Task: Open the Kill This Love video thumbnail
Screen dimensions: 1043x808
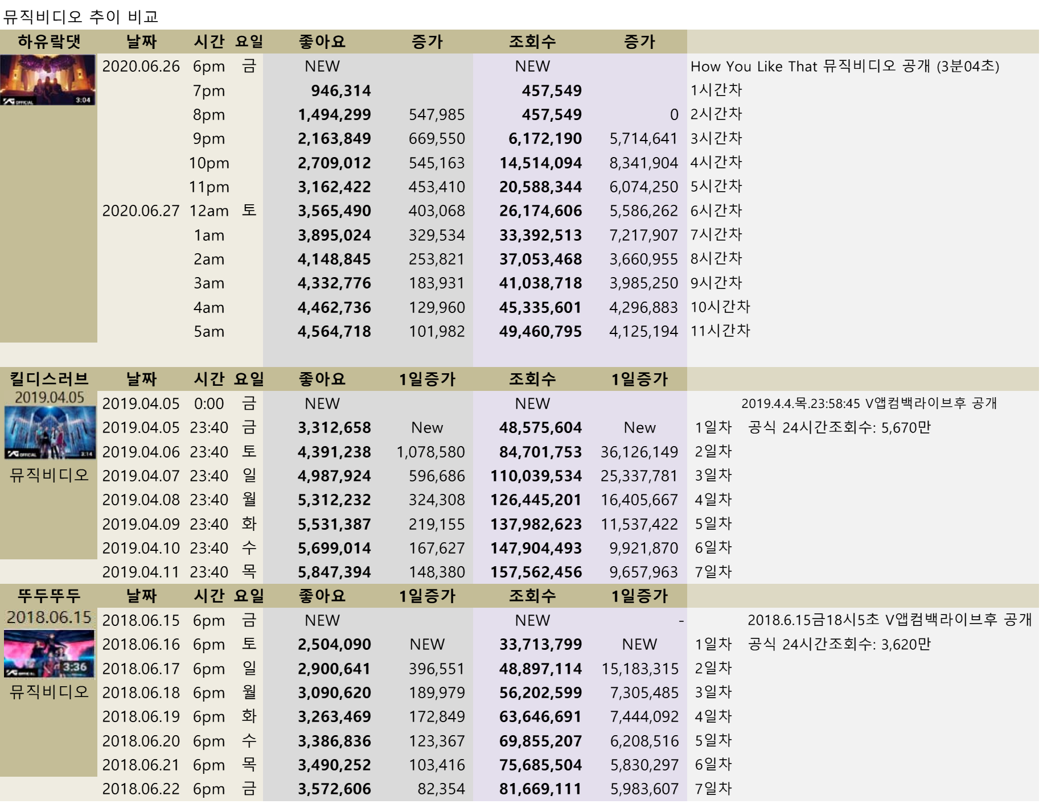Action: (50, 433)
